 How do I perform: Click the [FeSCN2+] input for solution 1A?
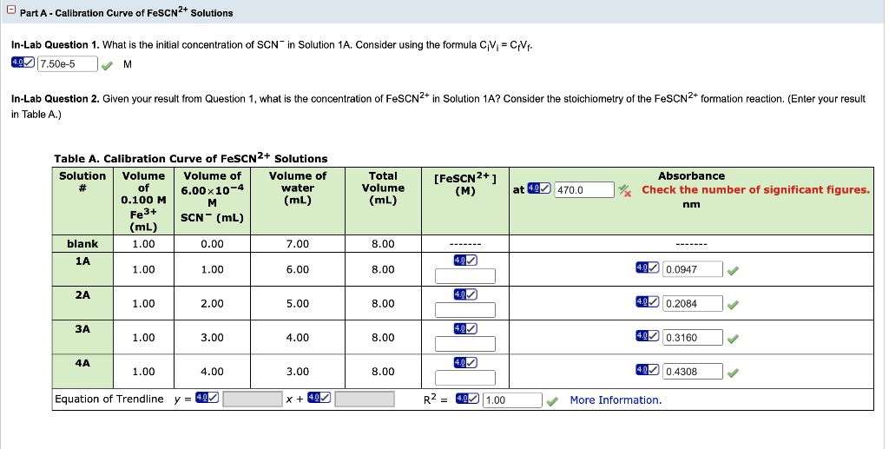point(465,276)
